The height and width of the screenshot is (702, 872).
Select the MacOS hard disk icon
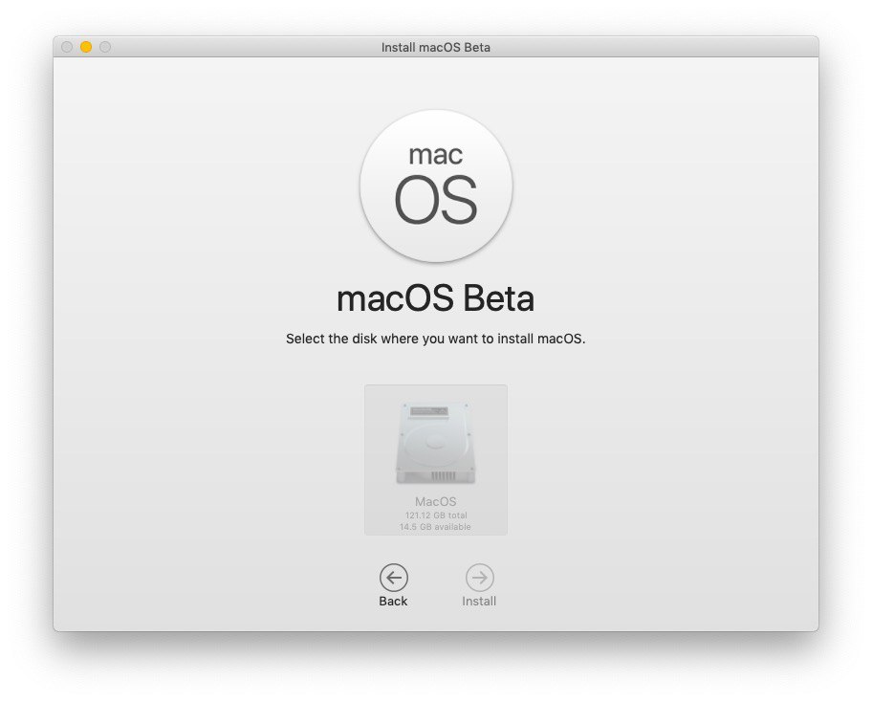(x=435, y=443)
